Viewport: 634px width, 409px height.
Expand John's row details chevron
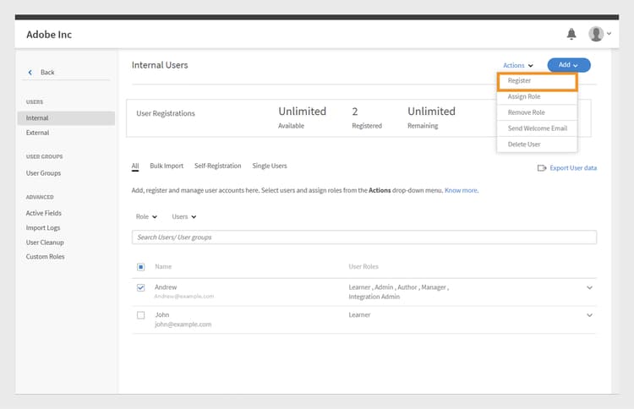click(589, 315)
